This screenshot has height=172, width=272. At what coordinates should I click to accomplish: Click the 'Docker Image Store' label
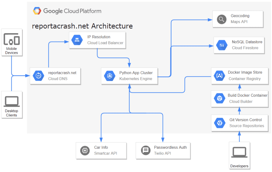pos(245,72)
